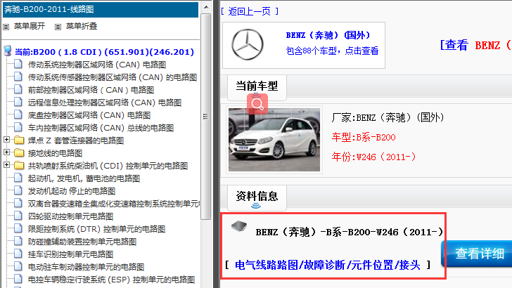Open 四轮驱动控制单元电路图
512x288 pixels.
coord(70,216)
